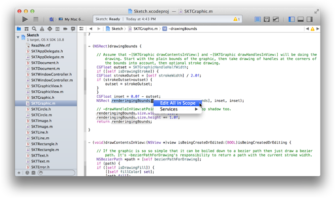
Task: Toggle the Utilities pane visibility
Action: 310,19
